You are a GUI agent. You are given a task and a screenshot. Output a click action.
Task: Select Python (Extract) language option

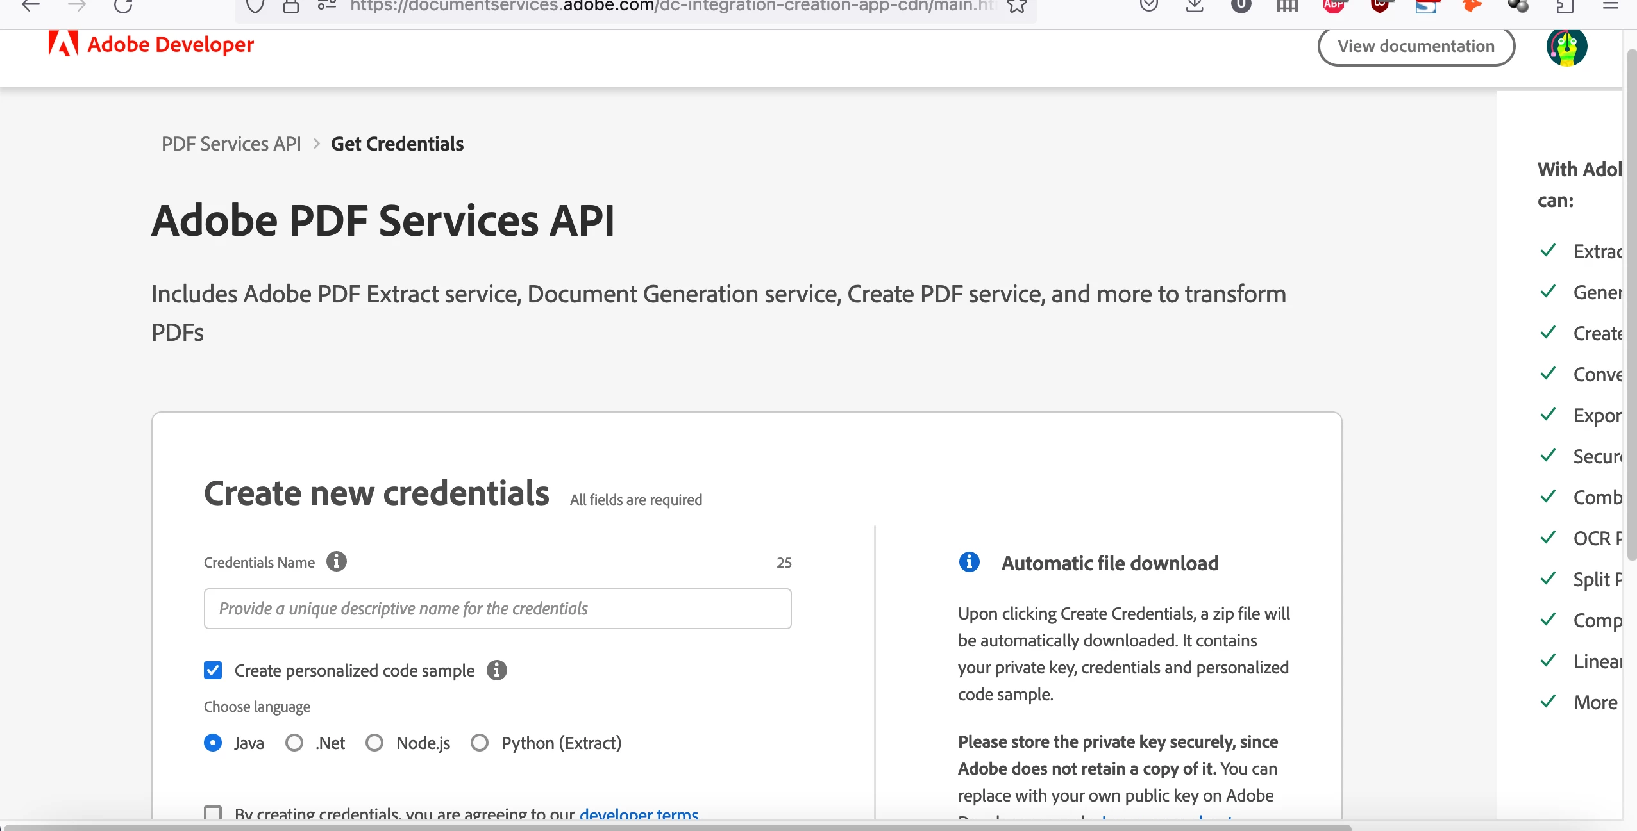click(480, 743)
